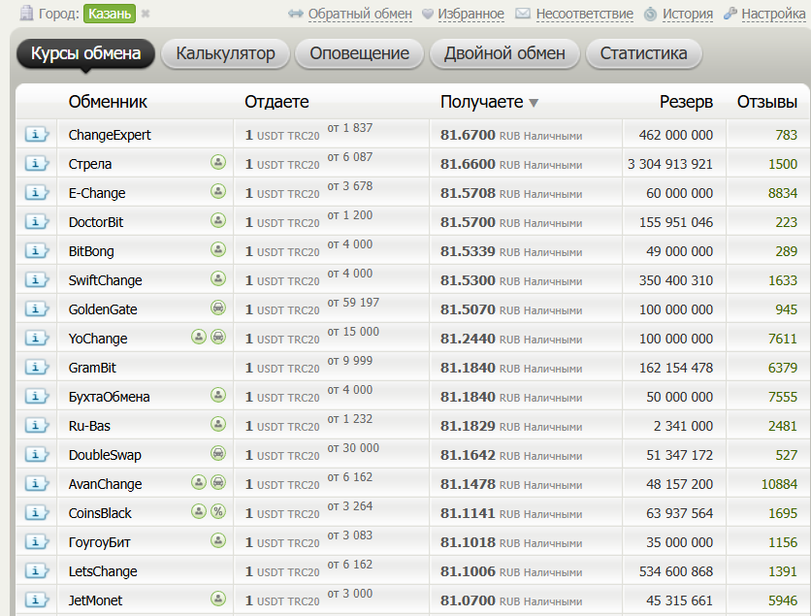
Task: Remove the Казань city filter with the x
Action: click(146, 14)
